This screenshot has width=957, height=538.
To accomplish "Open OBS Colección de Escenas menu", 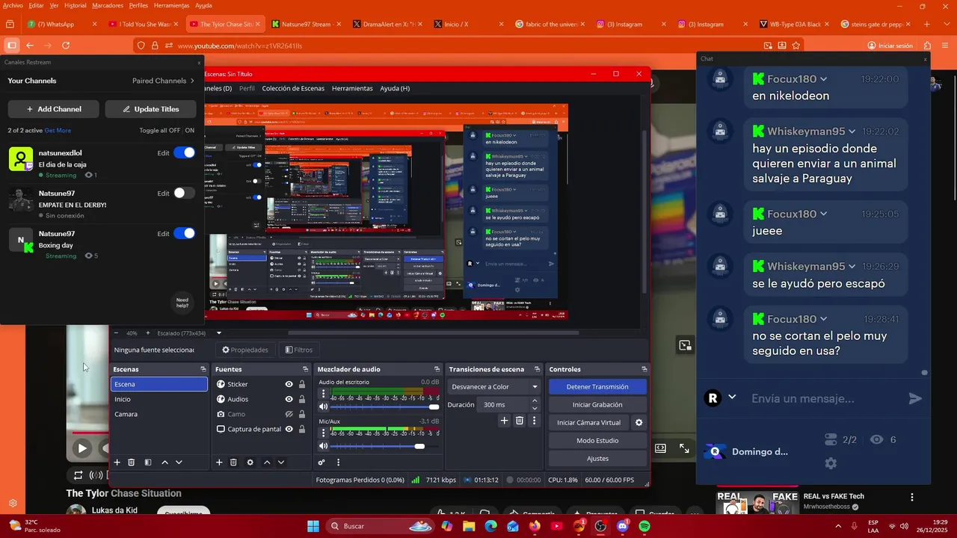I will 293,88.
